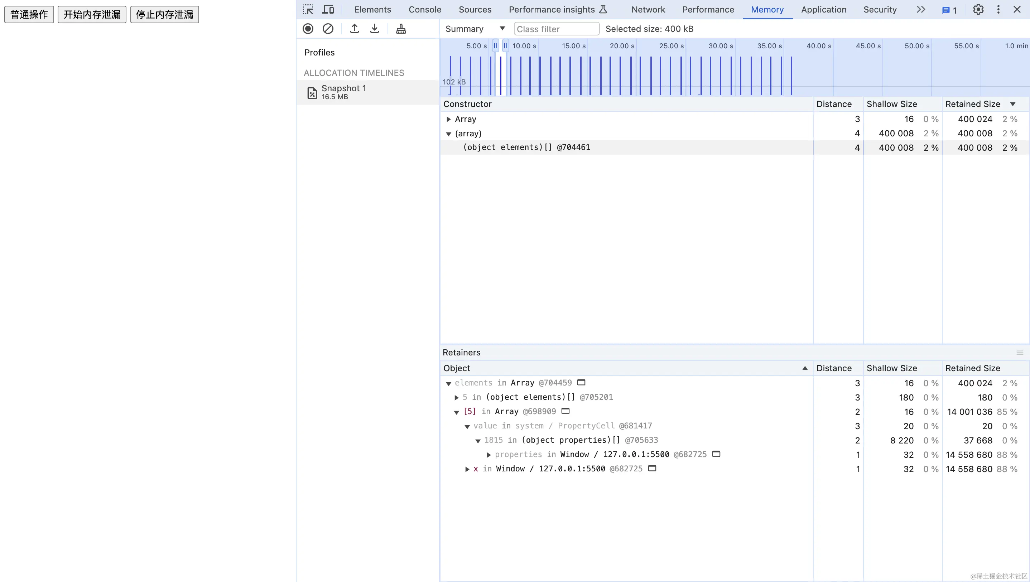Collapse the (array) constructor row
The width and height of the screenshot is (1030, 582).
[x=449, y=134]
